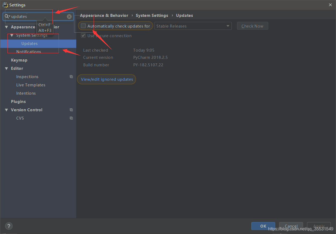Viewport: 336px width, 234px height.
Task: Click the project-level icon beside CVS
Action: point(71,118)
